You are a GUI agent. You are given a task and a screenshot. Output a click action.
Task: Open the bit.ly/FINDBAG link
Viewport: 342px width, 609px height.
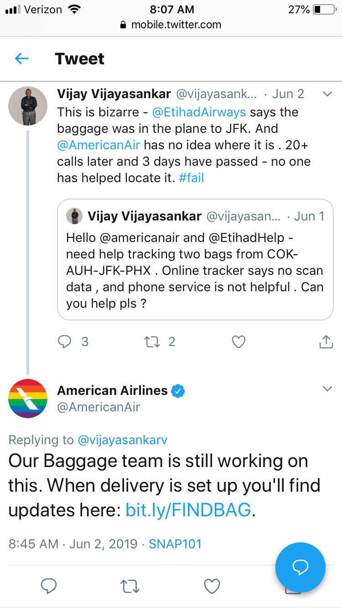point(188,510)
